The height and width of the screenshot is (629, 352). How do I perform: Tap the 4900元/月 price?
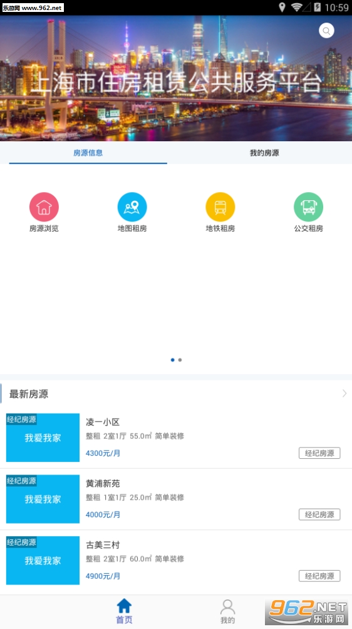click(103, 576)
